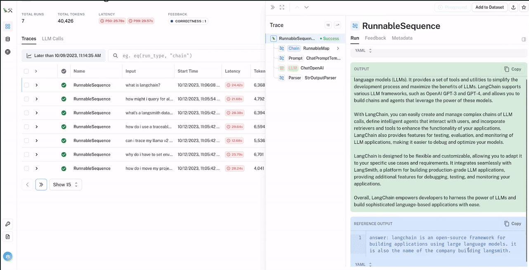The height and width of the screenshot is (270, 529).
Task: Star the RunnableSequence run
Action: pyautogui.click(x=523, y=7)
